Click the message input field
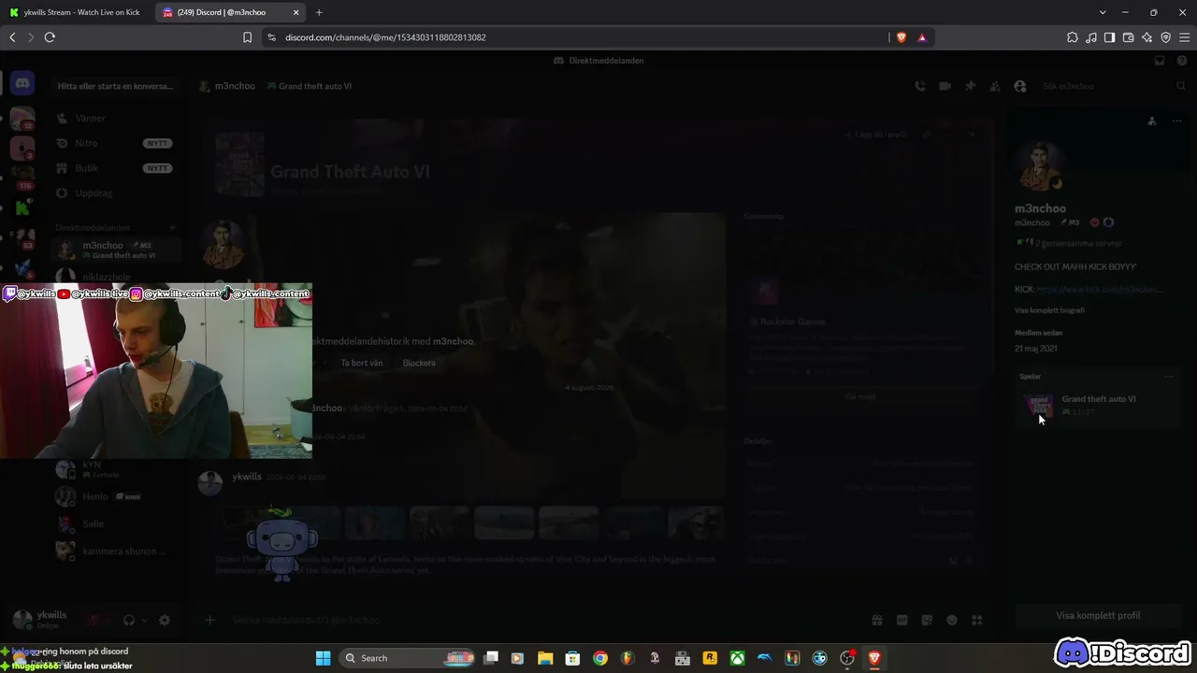Screen dimensions: 1197x673 [542, 620]
